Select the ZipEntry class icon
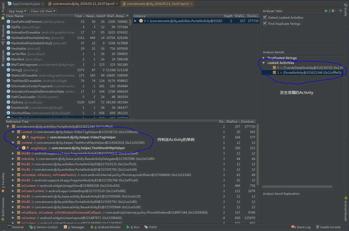 coord(8,102)
